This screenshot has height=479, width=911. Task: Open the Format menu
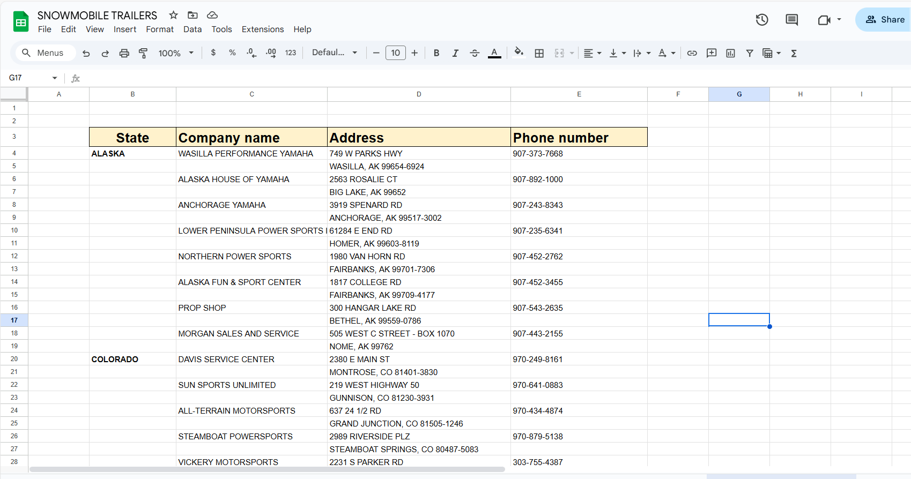(x=160, y=29)
